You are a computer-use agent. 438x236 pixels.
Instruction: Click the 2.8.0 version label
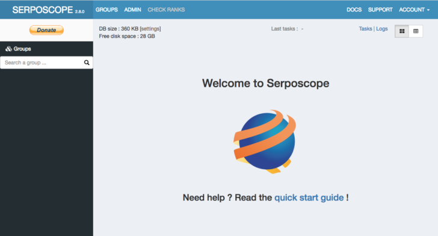point(79,11)
